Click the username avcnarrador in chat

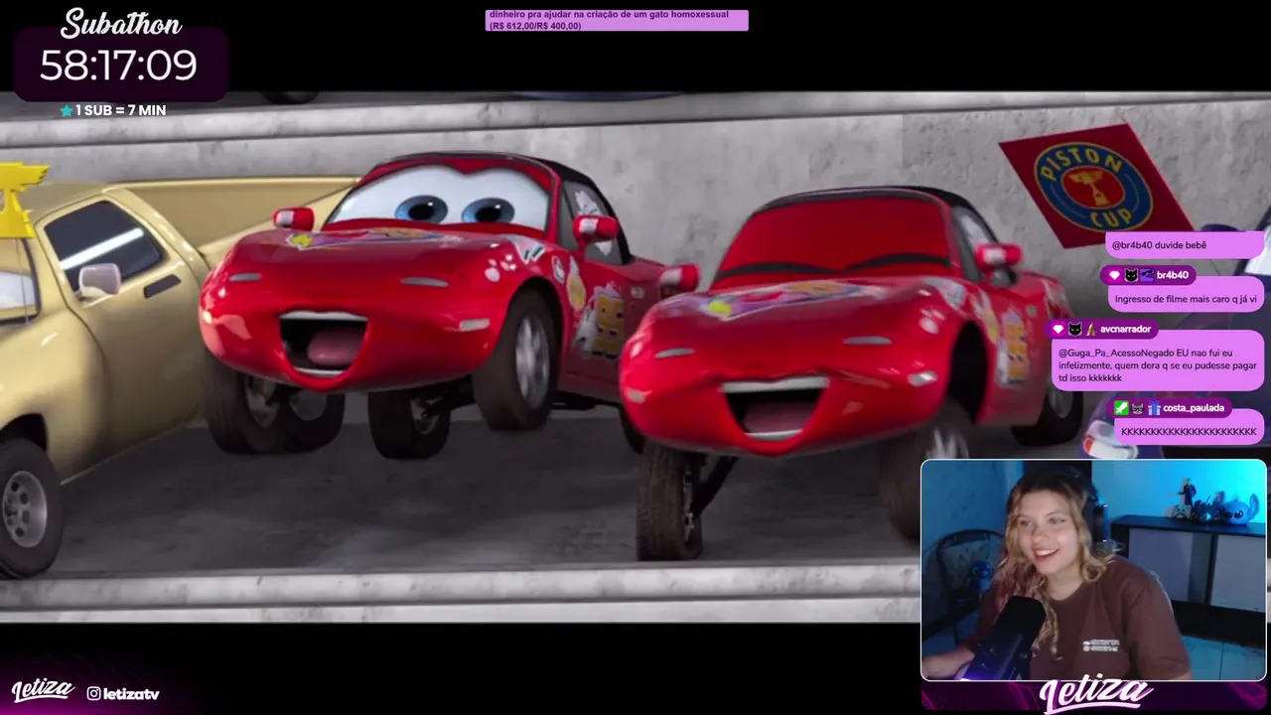pos(1125,329)
